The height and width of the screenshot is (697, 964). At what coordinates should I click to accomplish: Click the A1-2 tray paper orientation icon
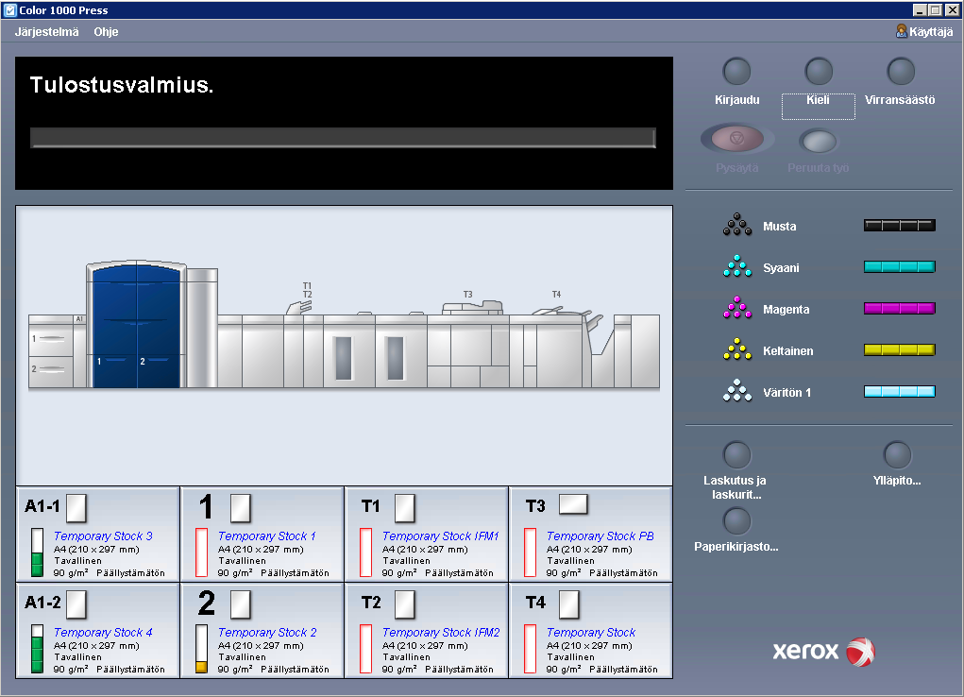[x=76, y=604]
